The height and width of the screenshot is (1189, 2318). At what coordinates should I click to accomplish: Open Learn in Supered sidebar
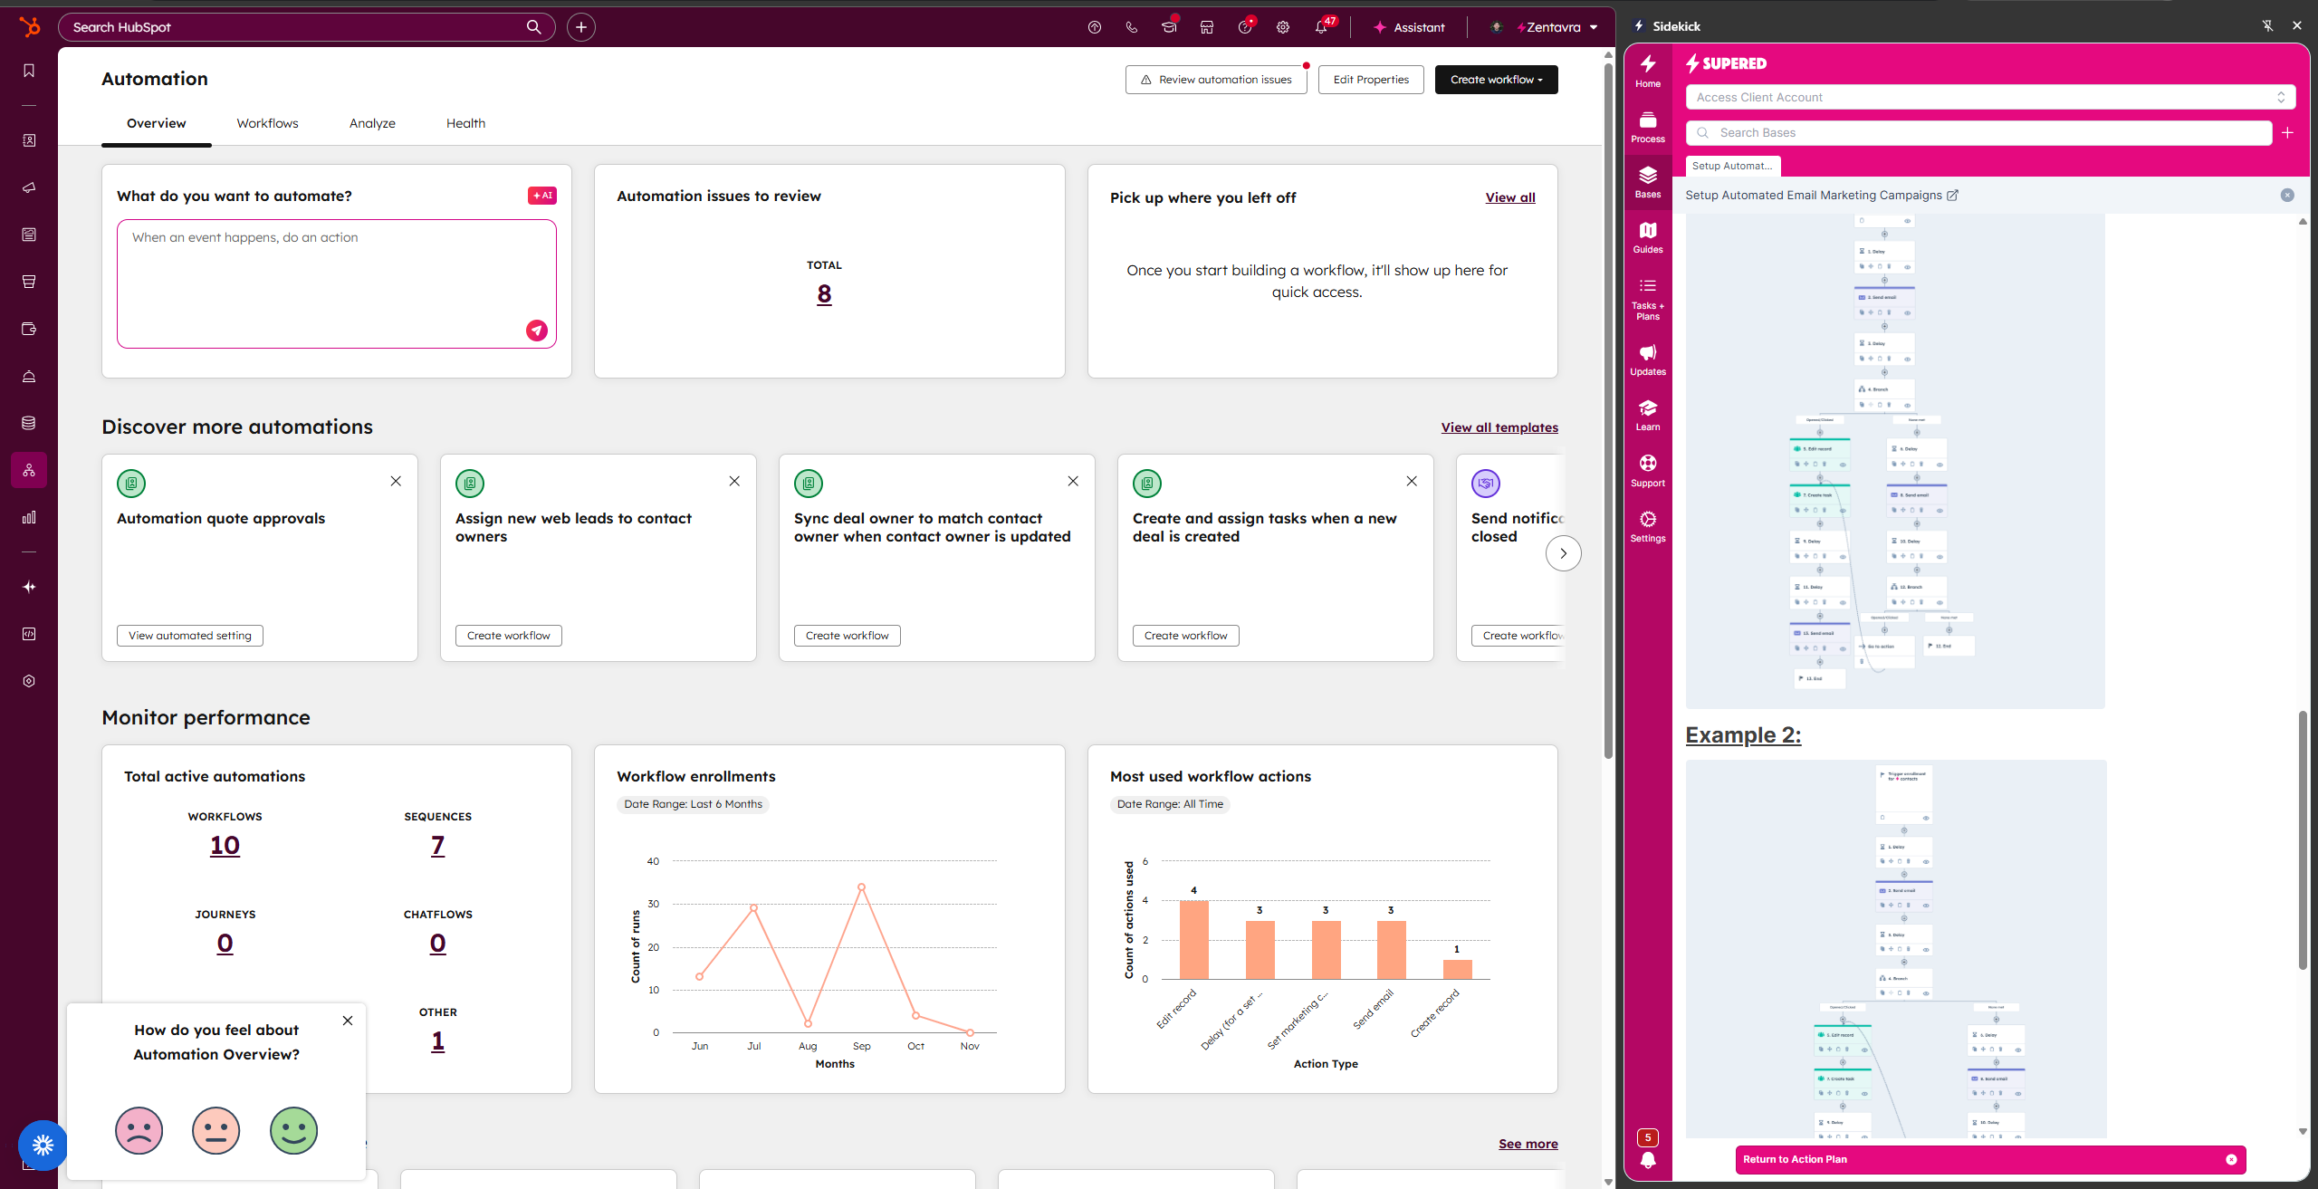pyautogui.click(x=1648, y=415)
